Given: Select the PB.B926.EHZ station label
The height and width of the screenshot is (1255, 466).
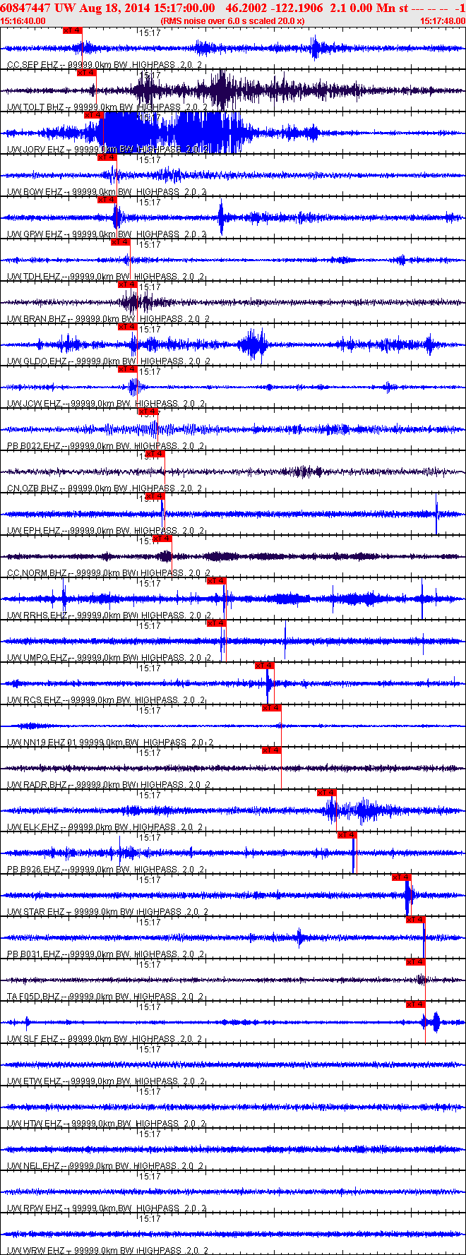Looking at the screenshot, I should pos(34,870).
